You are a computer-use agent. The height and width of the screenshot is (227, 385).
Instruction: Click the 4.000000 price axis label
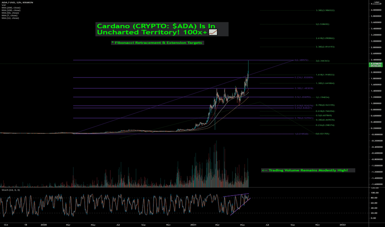[x=376, y=10]
